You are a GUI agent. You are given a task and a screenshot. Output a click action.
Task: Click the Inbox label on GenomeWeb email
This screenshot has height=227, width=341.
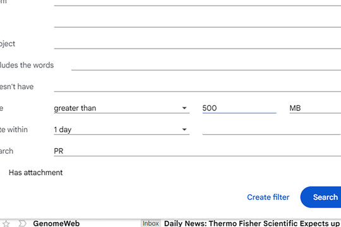pyautogui.click(x=150, y=223)
